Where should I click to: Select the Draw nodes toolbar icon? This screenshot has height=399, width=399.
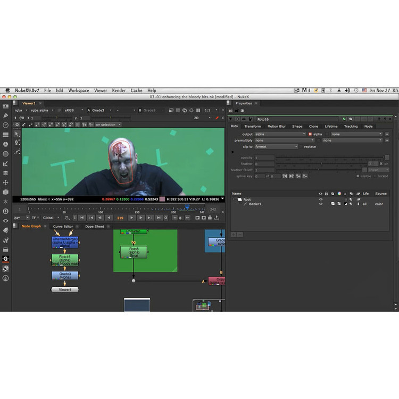point(6,115)
